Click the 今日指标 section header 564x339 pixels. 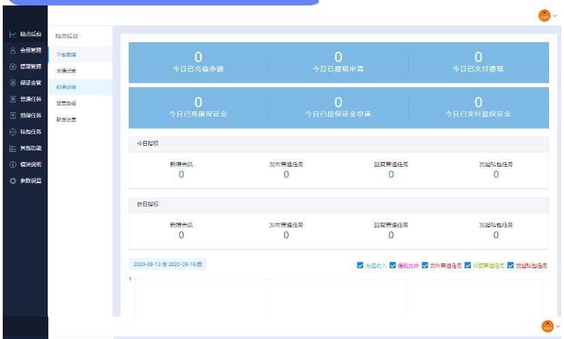tap(339, 144)
